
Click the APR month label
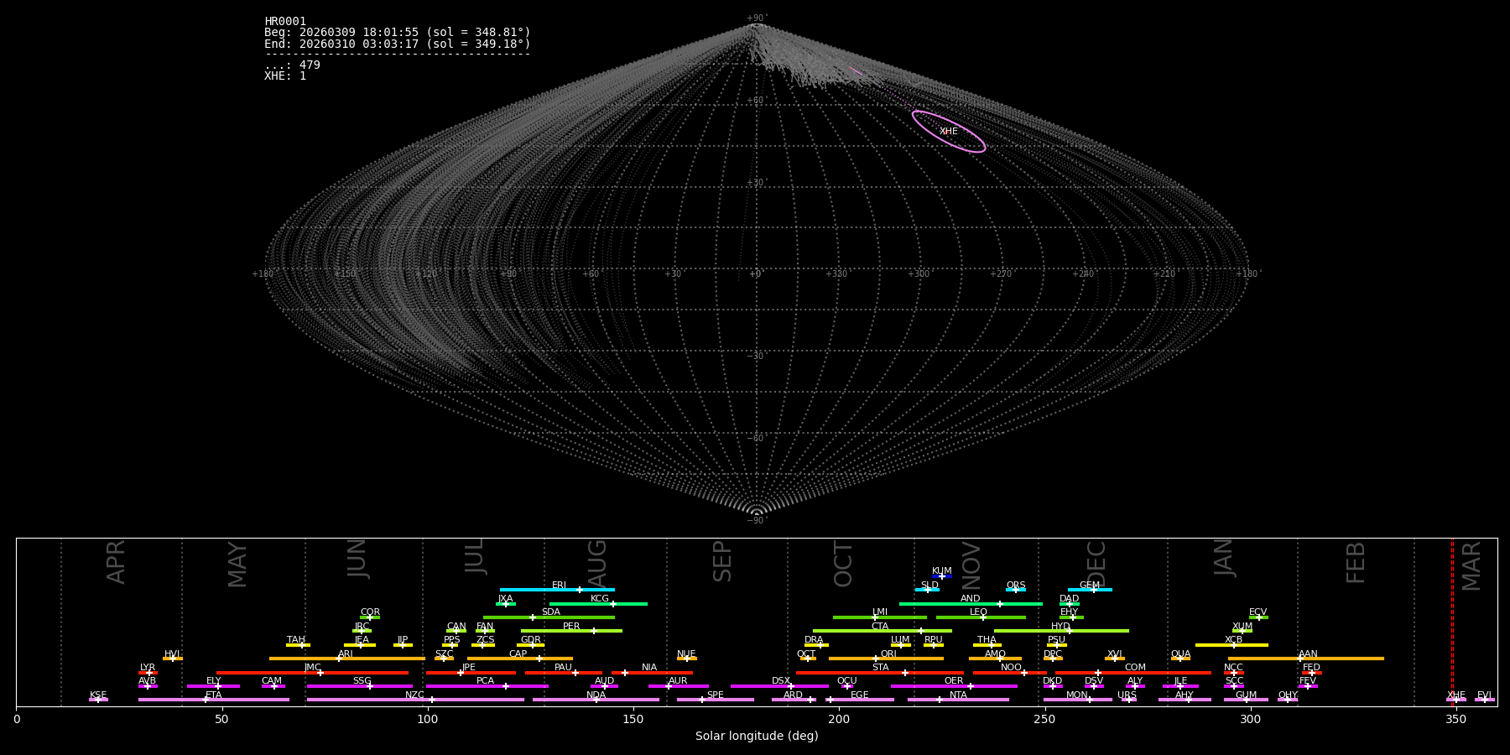click(x=116, y=562)
